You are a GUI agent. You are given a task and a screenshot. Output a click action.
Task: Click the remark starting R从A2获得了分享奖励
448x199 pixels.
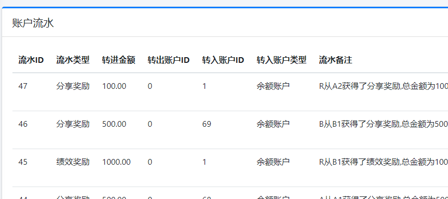coord(384,86)
